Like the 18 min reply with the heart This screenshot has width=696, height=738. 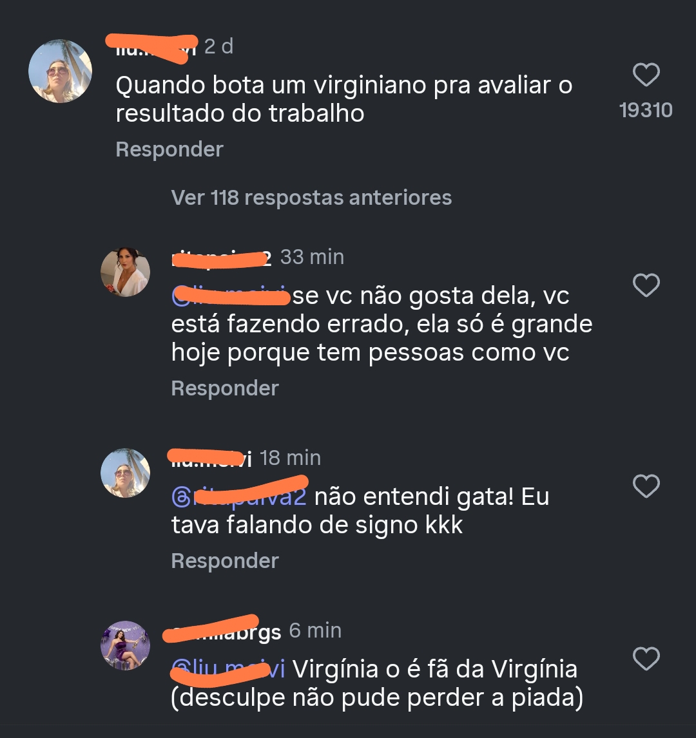point(646,486)
